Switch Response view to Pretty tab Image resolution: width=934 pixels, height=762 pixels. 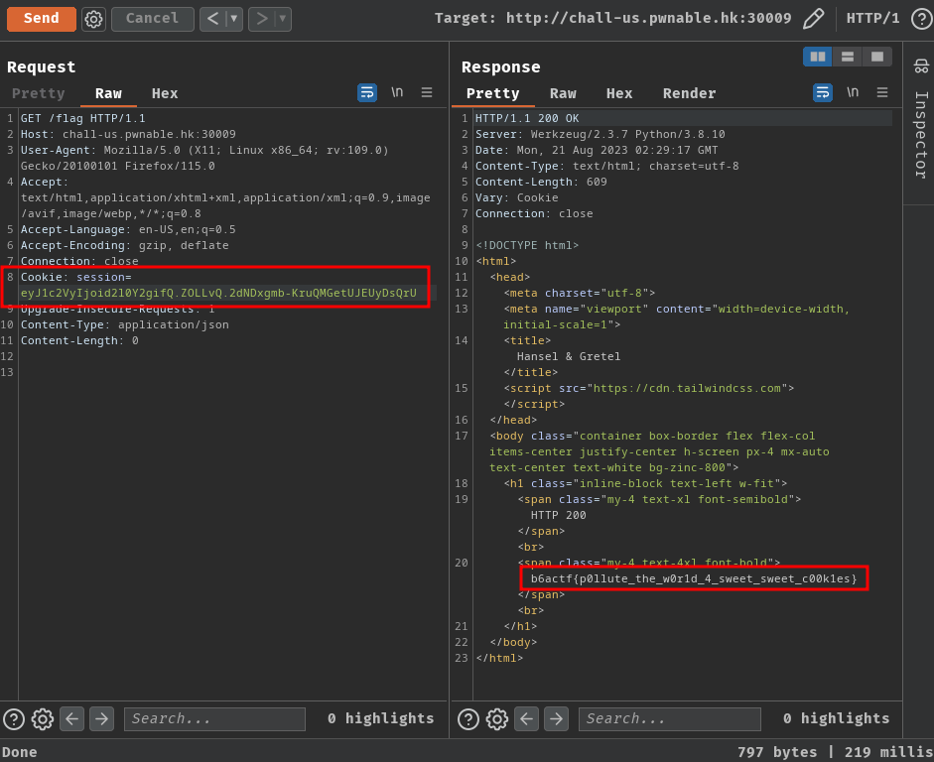[492, 93]
